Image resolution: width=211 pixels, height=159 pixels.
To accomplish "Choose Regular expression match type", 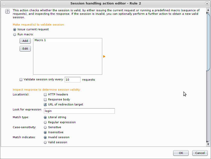I will click(45, 122).
